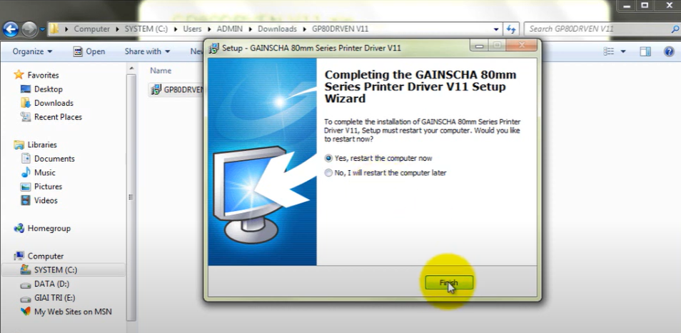This screenshot has height=333, width=681.
Task: Click 'ADMIN' breadcrumb in address bar
Action: (x=229, y=29)
